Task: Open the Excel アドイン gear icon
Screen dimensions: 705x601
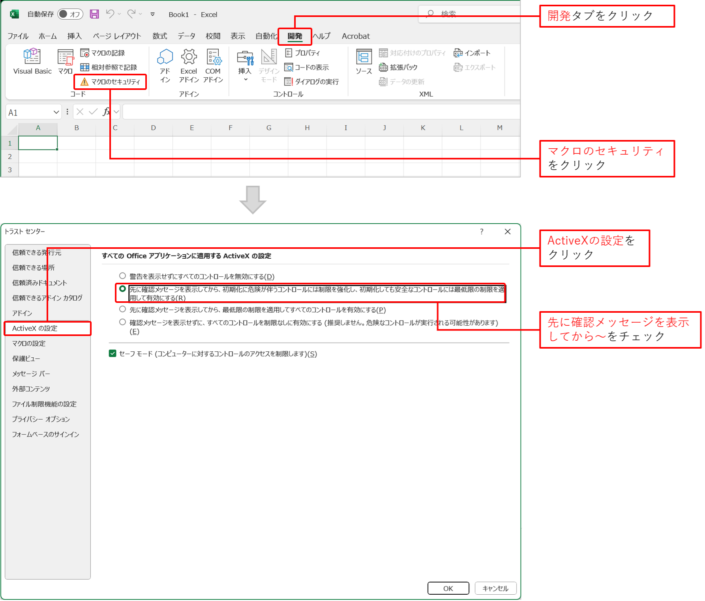Action: (x=189, y=56)
